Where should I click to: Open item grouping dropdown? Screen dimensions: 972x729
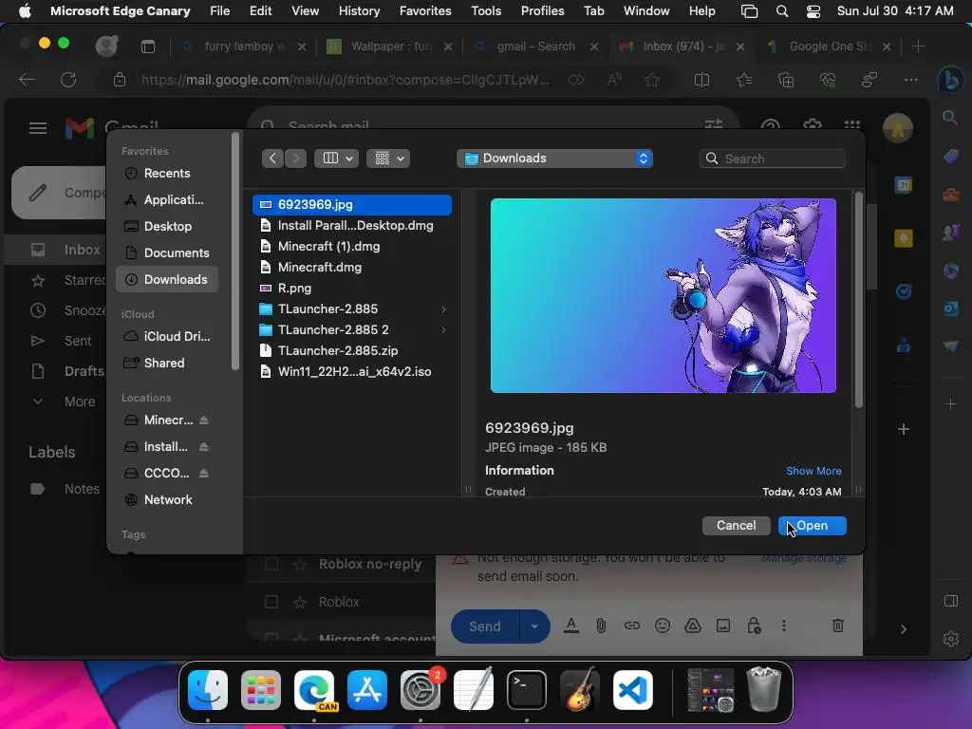pyautogui.click(x=388, y=159)
